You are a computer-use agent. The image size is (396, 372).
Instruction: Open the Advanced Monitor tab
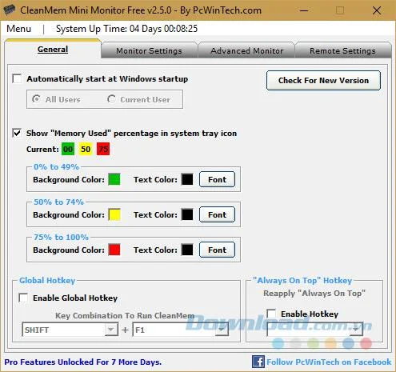point(247,50)
